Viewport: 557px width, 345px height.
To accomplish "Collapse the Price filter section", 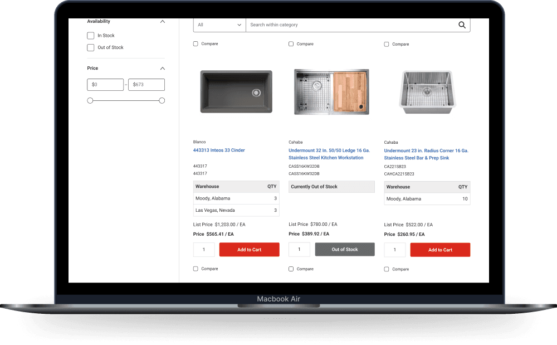I will coord(162,68).
